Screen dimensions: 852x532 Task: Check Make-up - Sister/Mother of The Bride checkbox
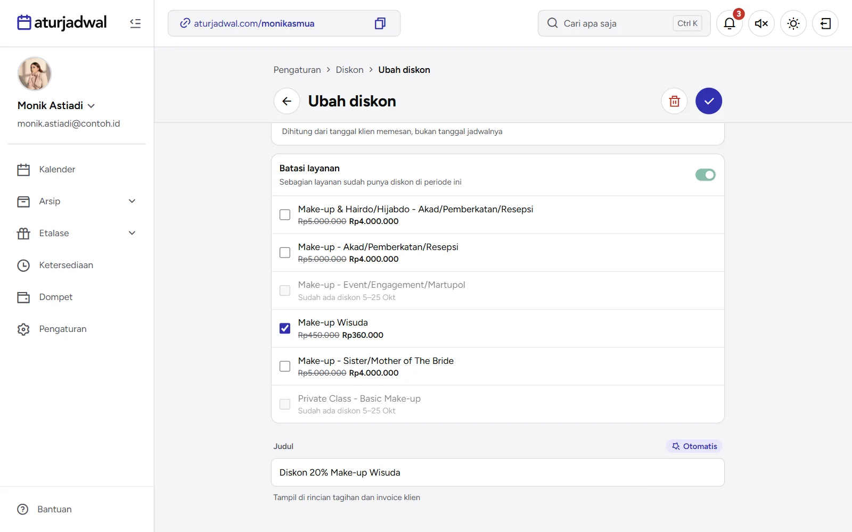click(285, 366)
